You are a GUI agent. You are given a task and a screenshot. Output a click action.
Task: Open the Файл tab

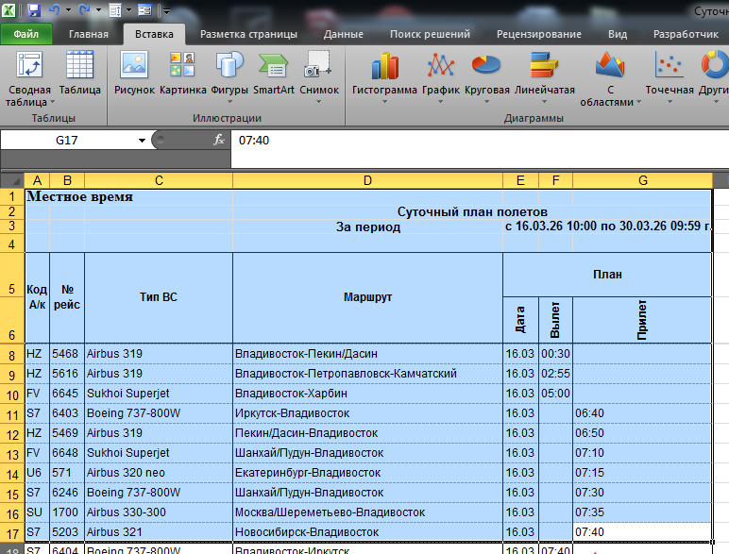26,34
